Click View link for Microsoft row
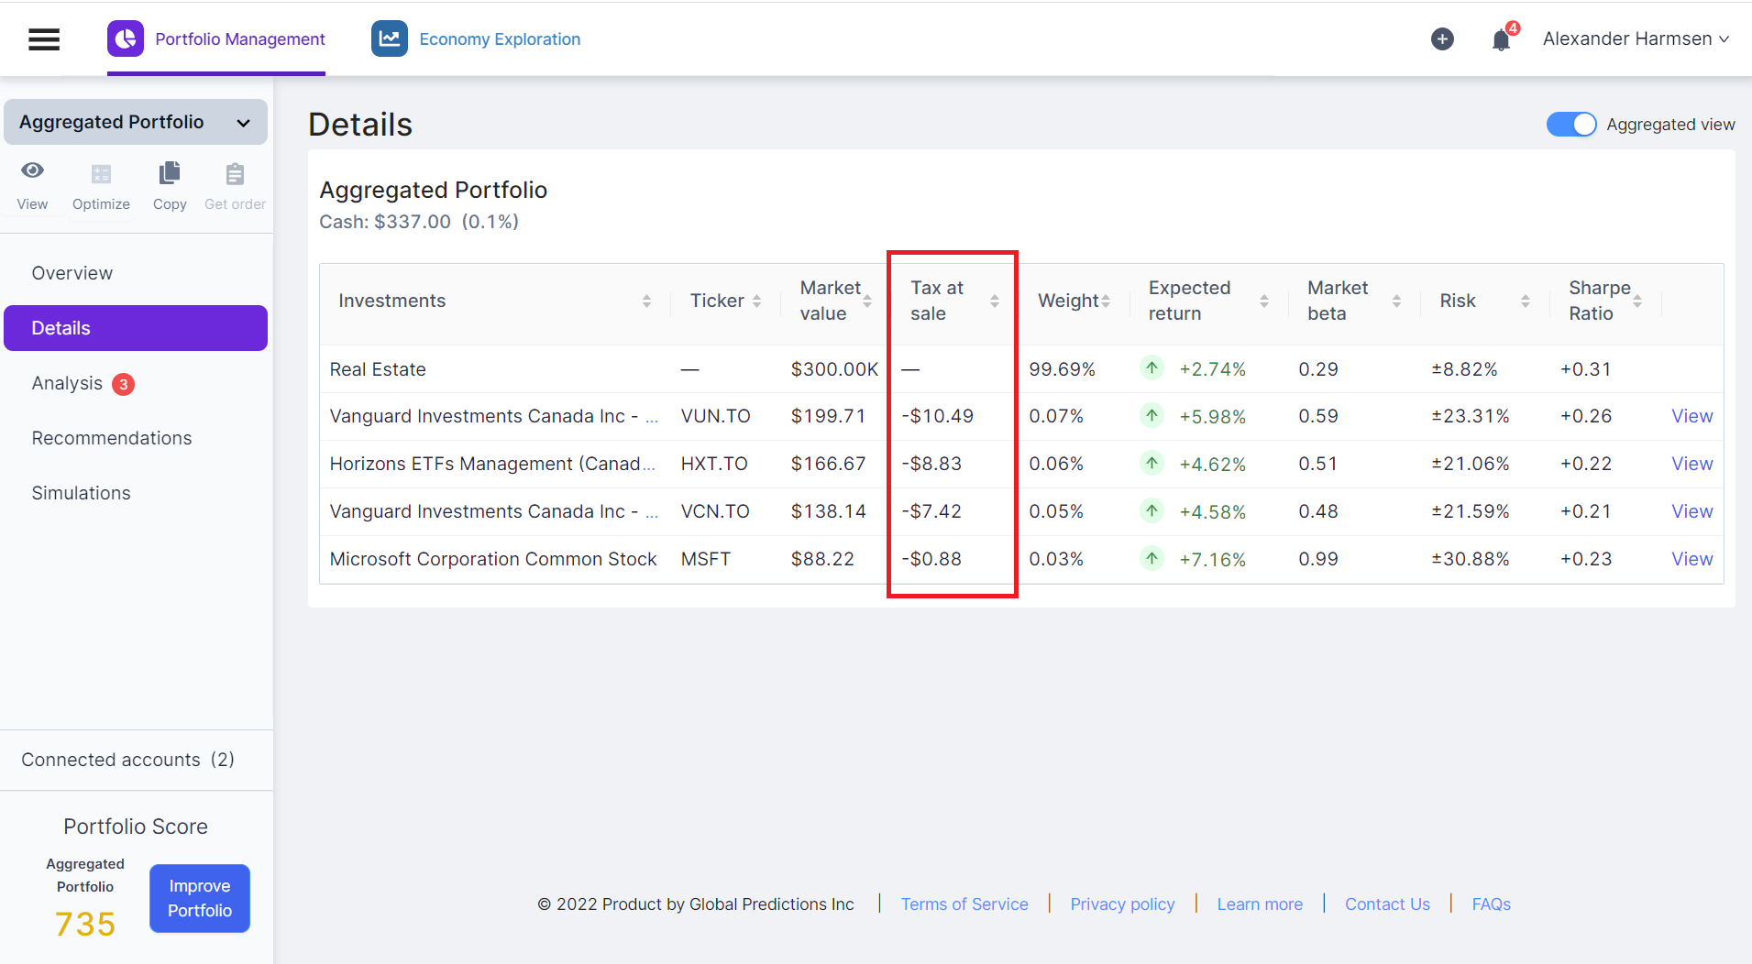 coord(1691,559)
